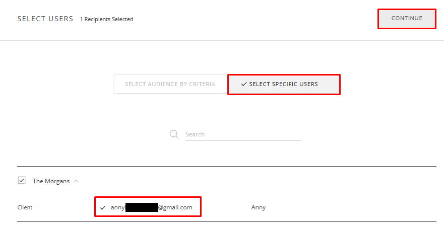This screenshot has width=444, height=226.
Task: Toggle the checkmark beside anny's email
Action: click(x=103, y=207)
